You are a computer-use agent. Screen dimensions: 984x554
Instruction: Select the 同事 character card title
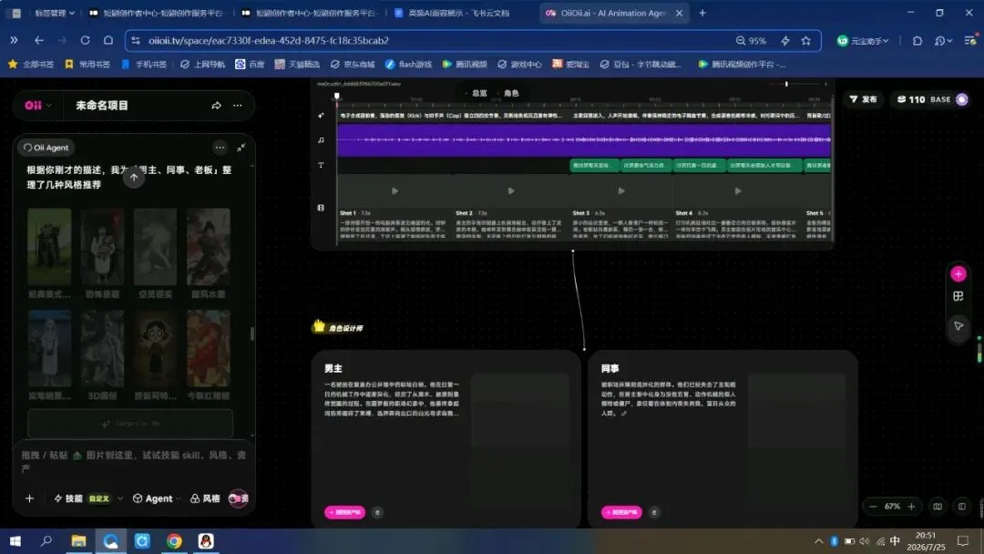pos(610,368)
